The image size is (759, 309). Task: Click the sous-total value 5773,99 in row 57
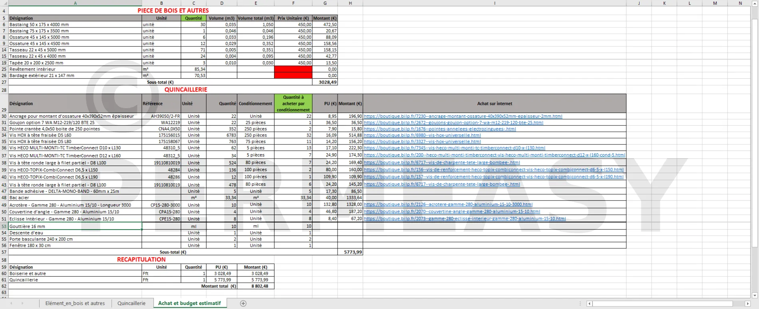point(350,252)
